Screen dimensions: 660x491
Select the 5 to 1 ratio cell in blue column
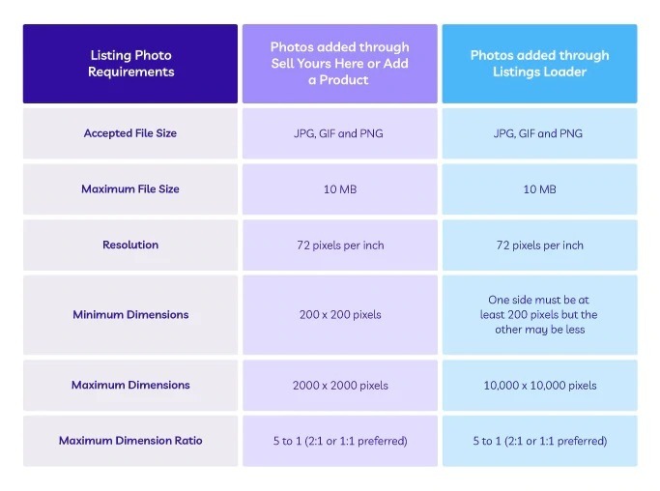point(539,441)
